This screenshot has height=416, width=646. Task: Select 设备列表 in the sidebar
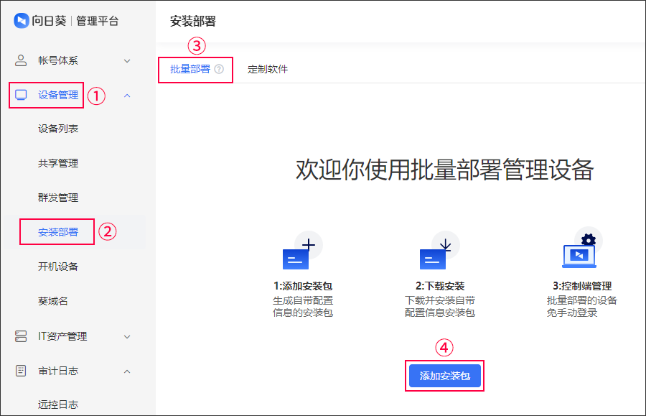(58, 129)
